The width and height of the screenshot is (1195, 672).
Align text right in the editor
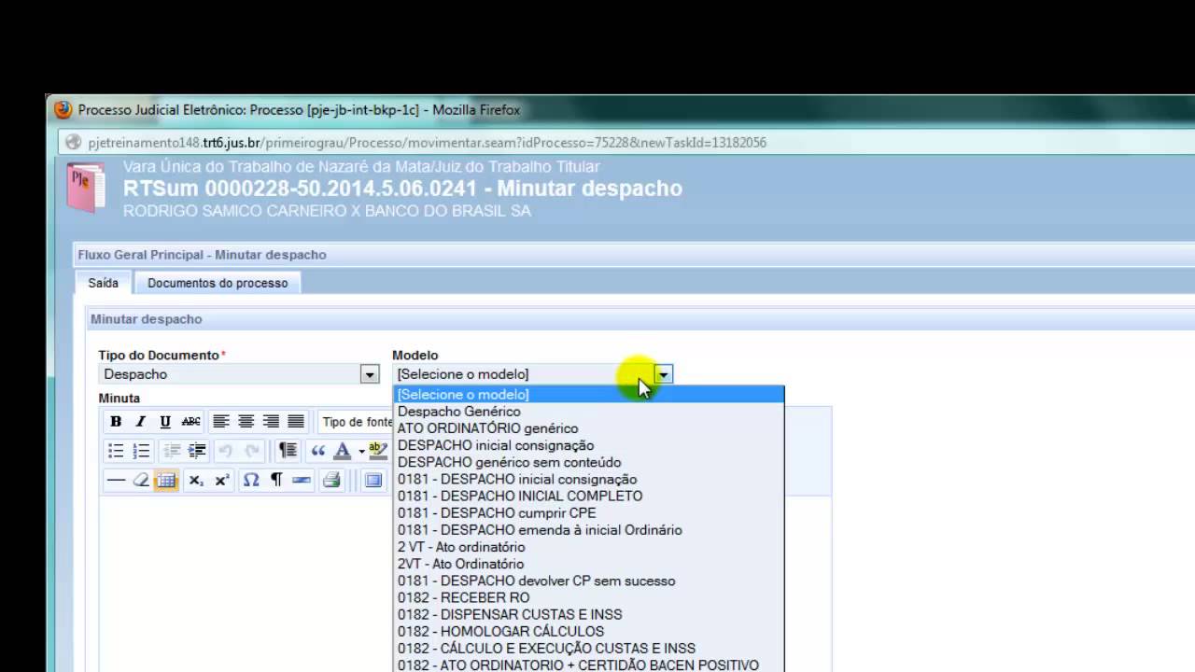(x=271, y=422)
